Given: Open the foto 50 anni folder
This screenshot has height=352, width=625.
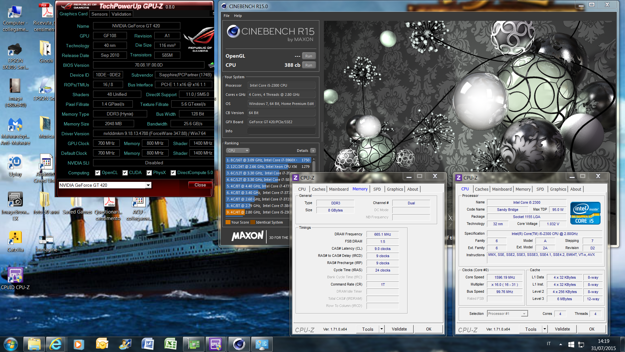Looking at the screenshot, I should tap(46, 203).
